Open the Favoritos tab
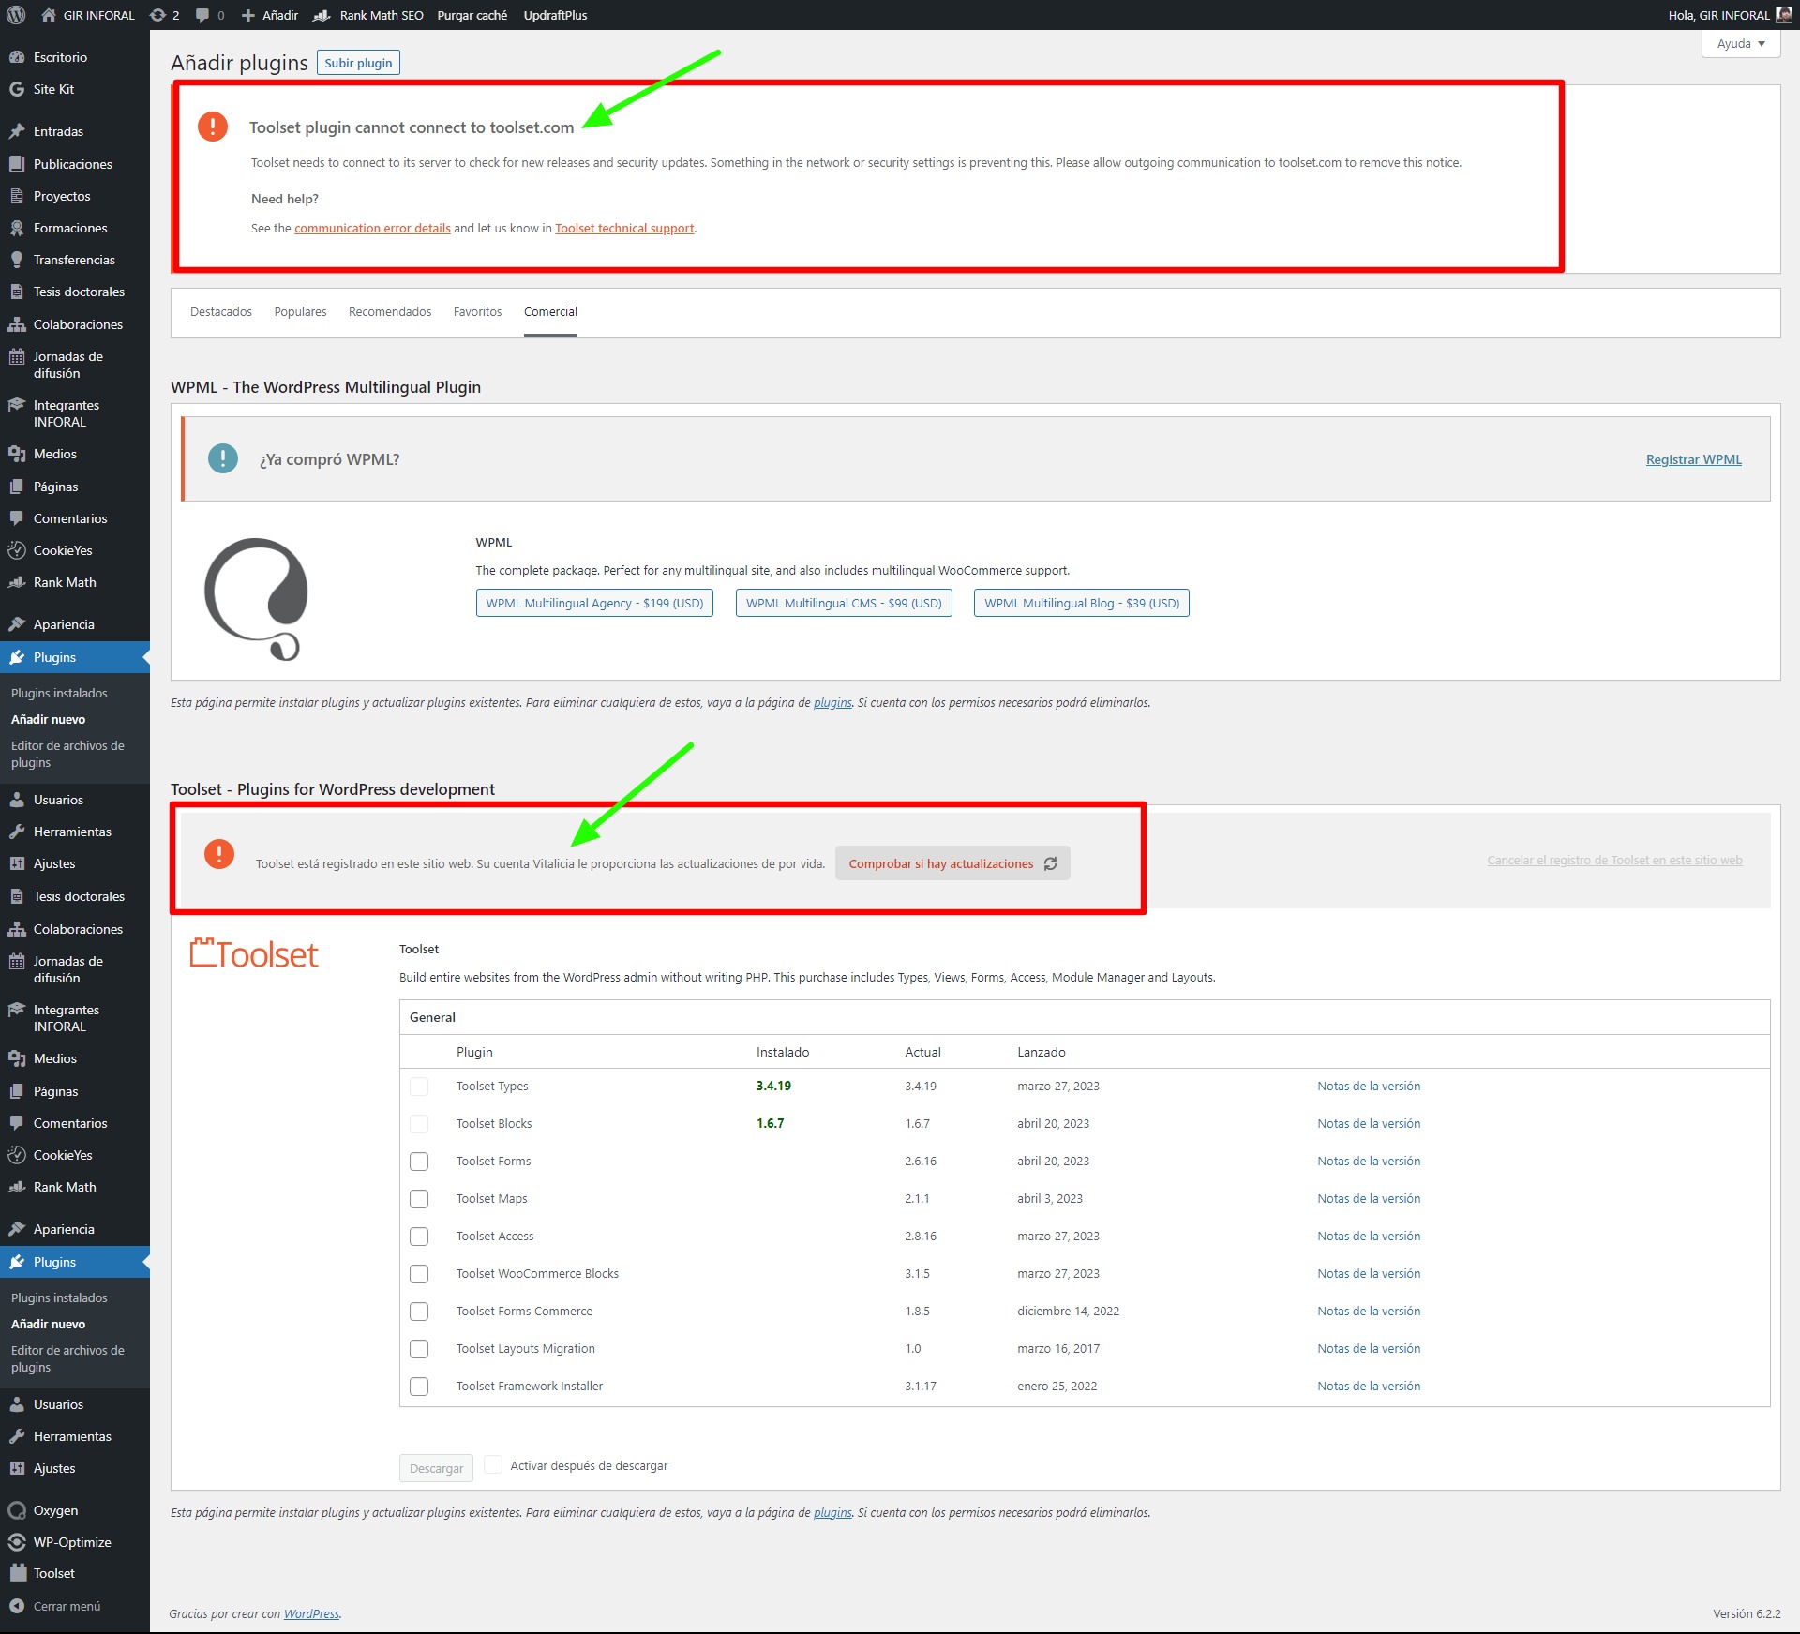 (477, 312)
